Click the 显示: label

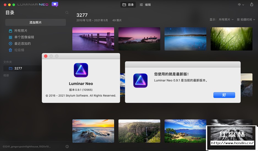point(213,20)
